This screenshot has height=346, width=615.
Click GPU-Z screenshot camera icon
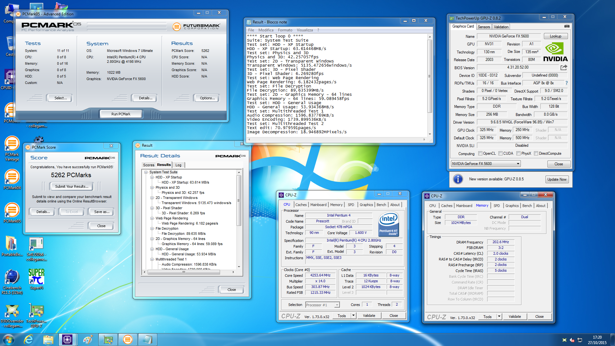pyautogui.click(x=567, y=26)
